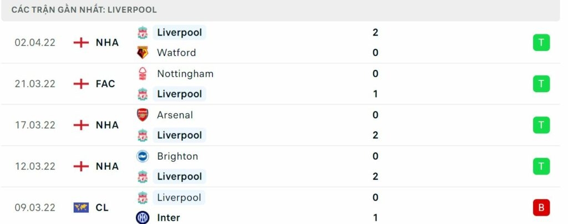568x224 pixels.
Task: Click the red B loss badge
Action: pos(541,207)
